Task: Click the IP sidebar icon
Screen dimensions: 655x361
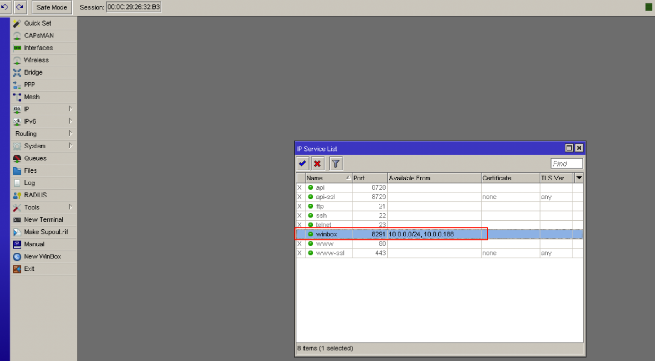Action: coord(17,109)
